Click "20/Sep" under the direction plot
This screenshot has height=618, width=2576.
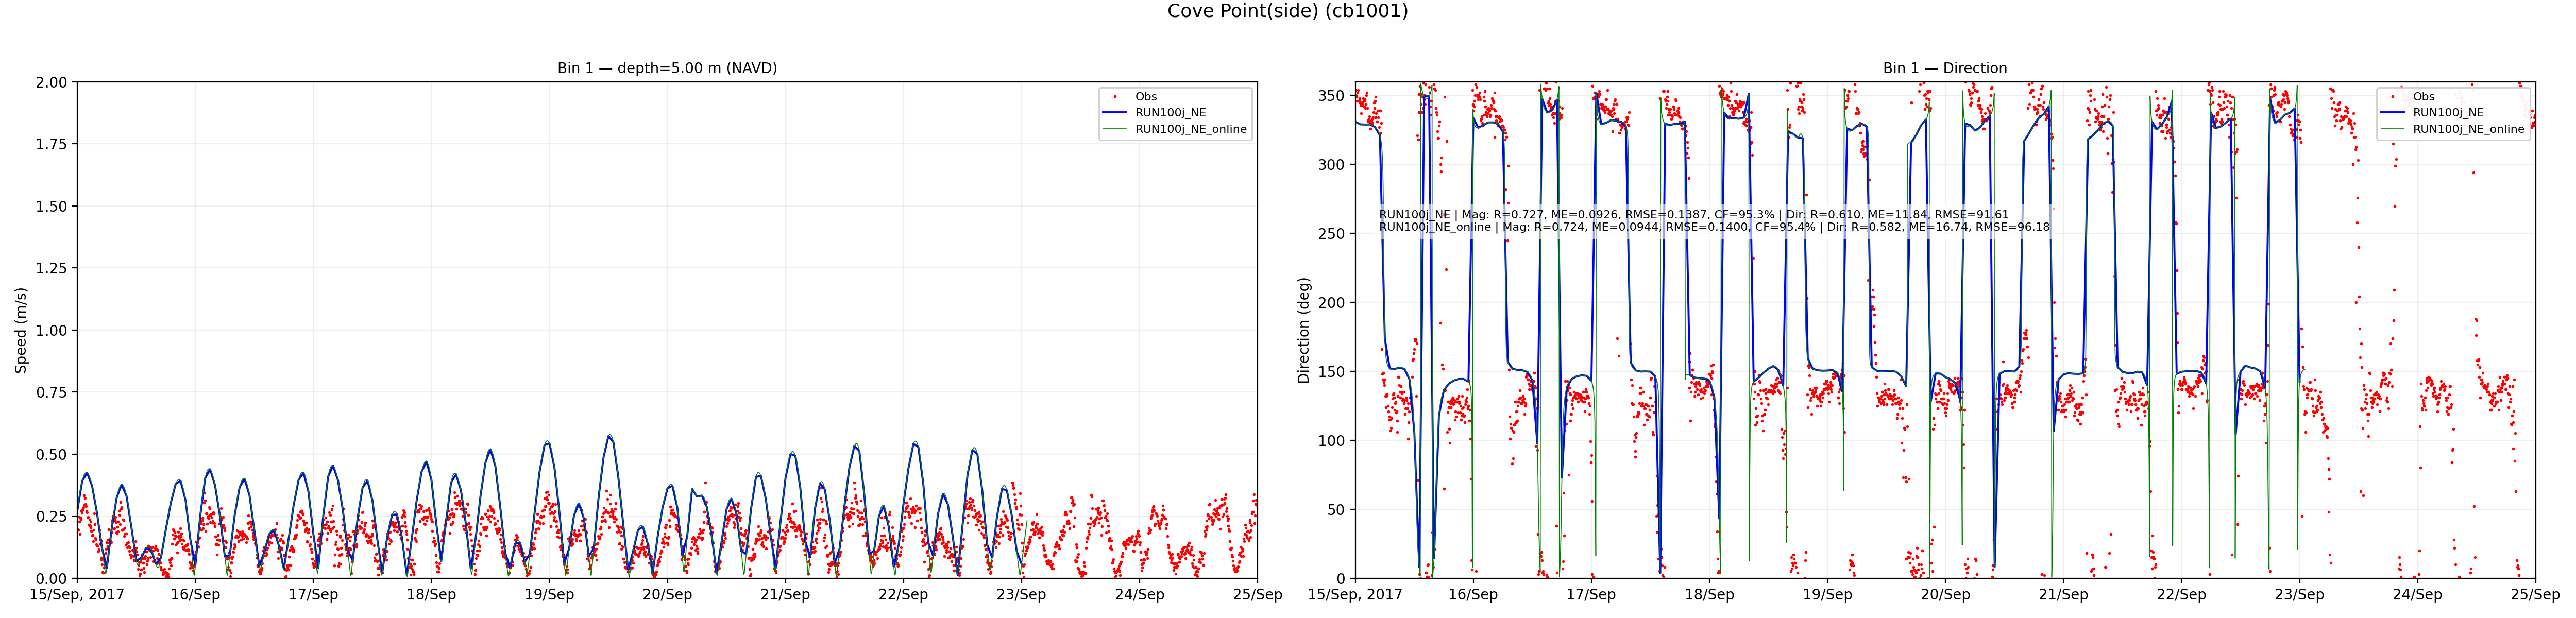(x=1945, y=595)
